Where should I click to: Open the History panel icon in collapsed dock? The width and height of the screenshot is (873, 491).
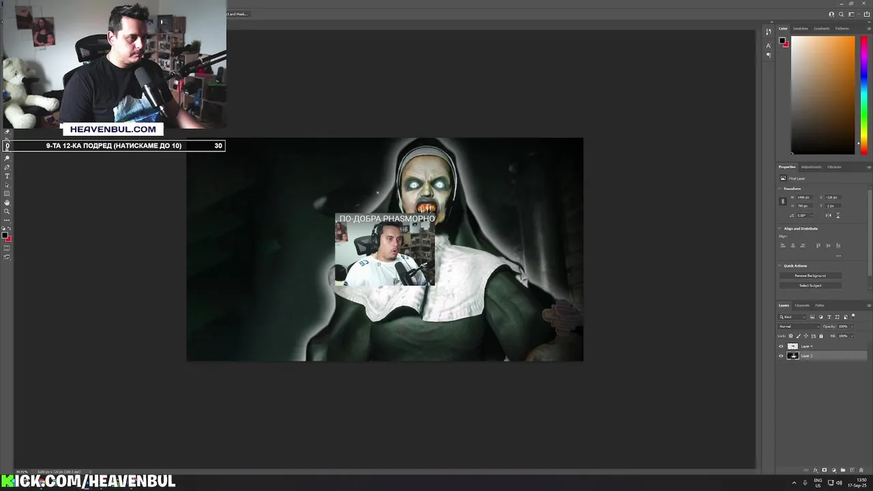(x=769, y=31)
